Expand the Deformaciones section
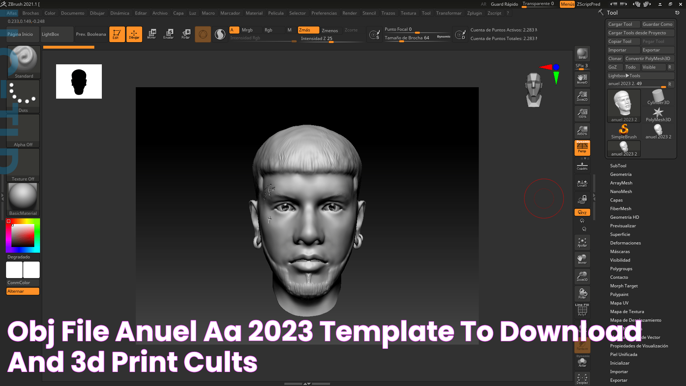Screen dimensions: 686x386 (625, 243)
